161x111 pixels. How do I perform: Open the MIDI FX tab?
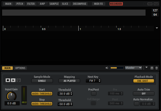[98, 4]
